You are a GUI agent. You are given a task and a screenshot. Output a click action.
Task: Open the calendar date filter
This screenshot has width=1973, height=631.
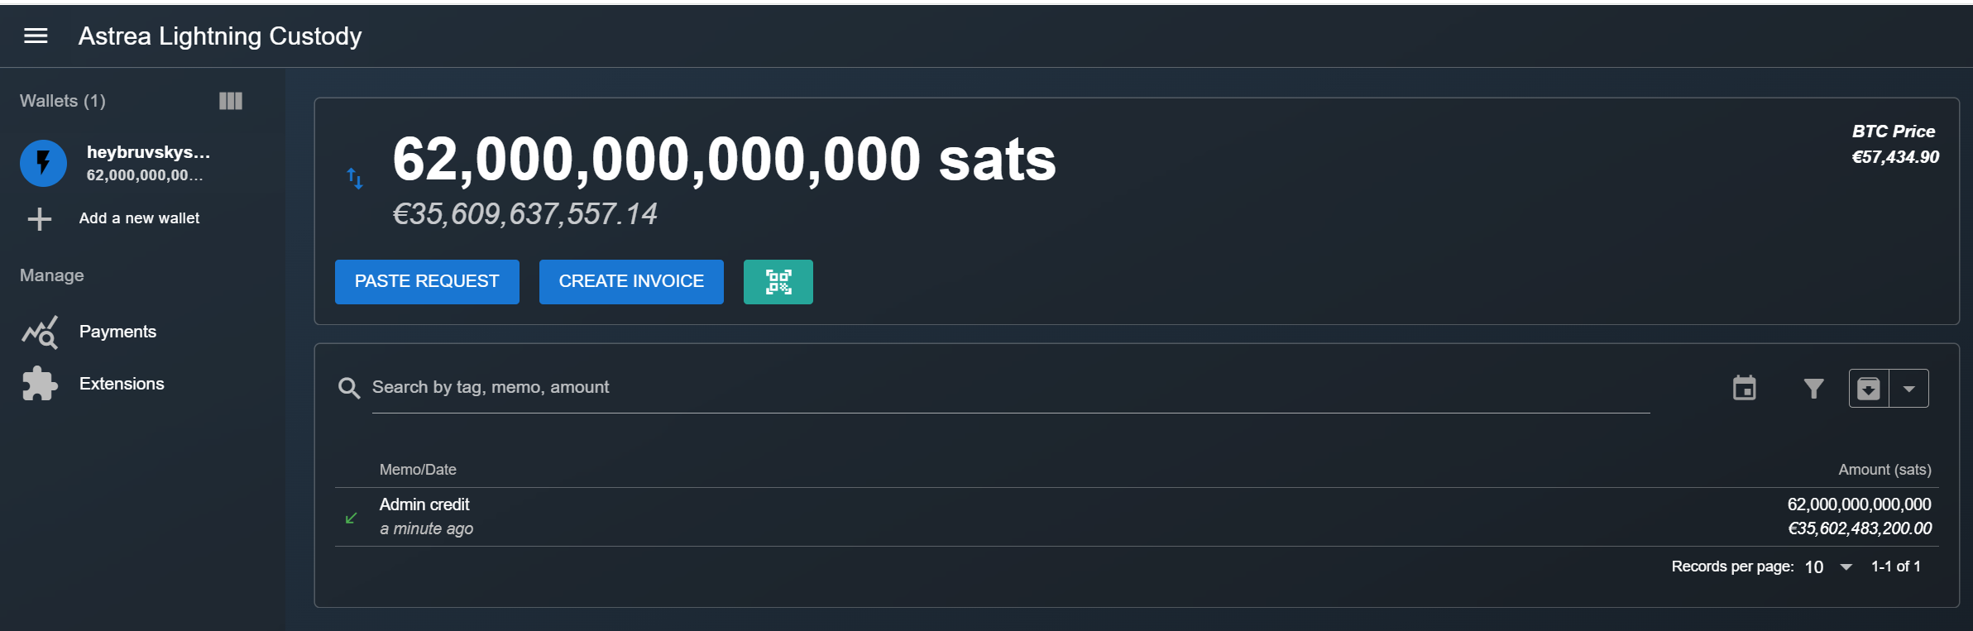pyautogui.click(x=1745, y=388)
